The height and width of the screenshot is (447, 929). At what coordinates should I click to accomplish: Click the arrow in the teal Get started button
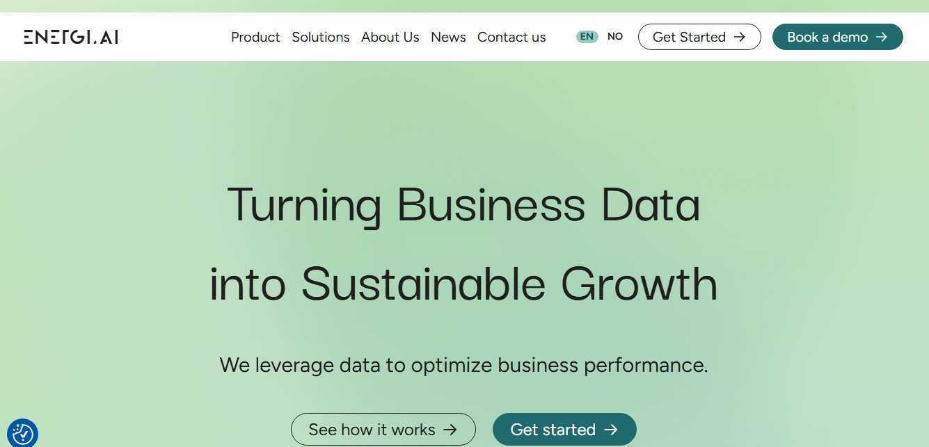tap(611, 430)
